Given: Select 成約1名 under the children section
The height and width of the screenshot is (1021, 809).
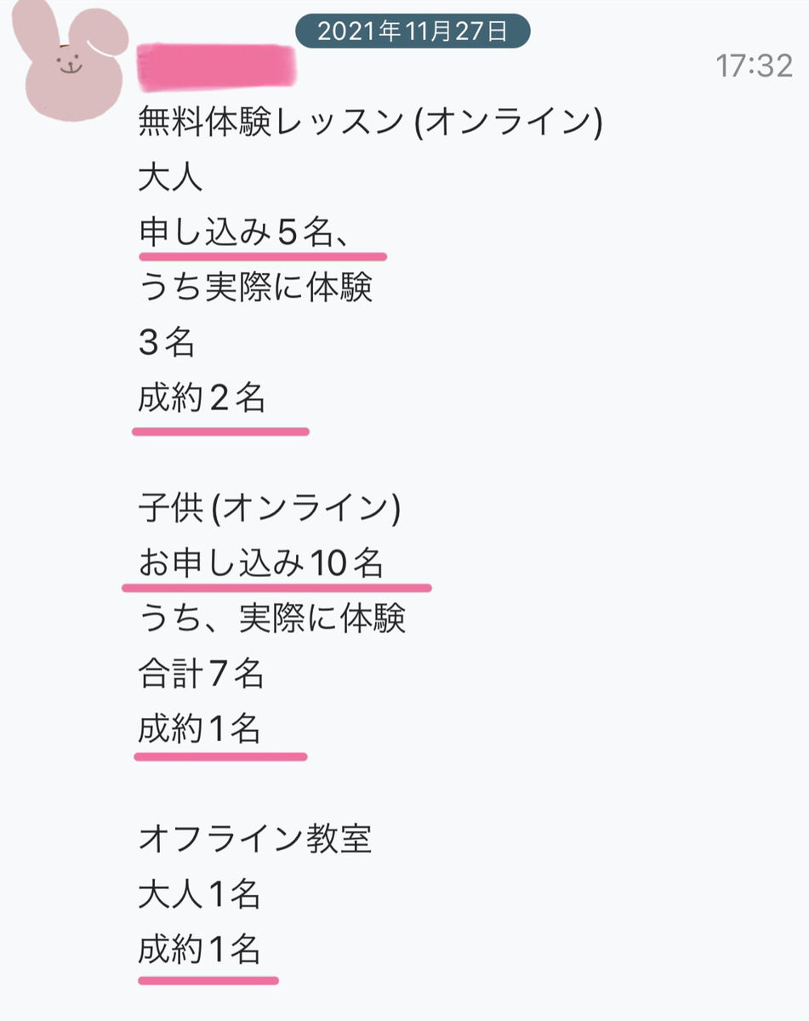Looking at the screenshot, I should pyautogui.click(x=199, y=729).
